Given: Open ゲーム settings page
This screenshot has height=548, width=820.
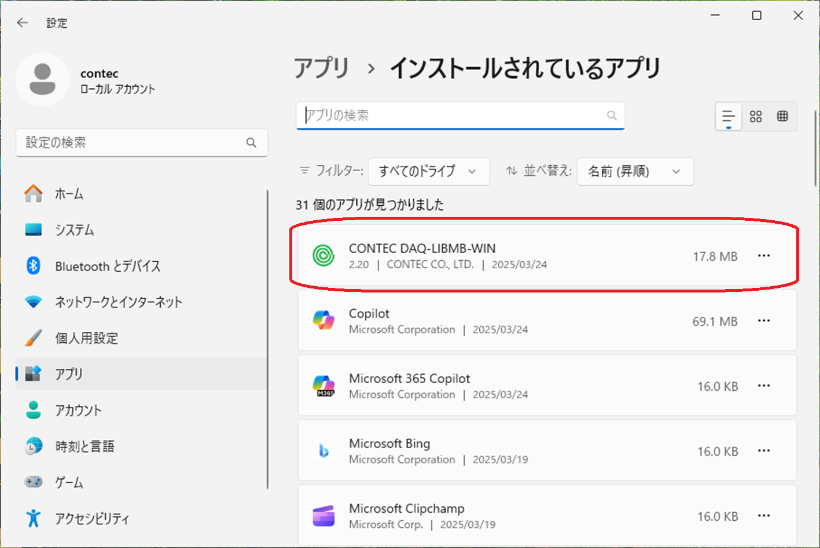Looking at the screenshot, I should tap(141, 482).
